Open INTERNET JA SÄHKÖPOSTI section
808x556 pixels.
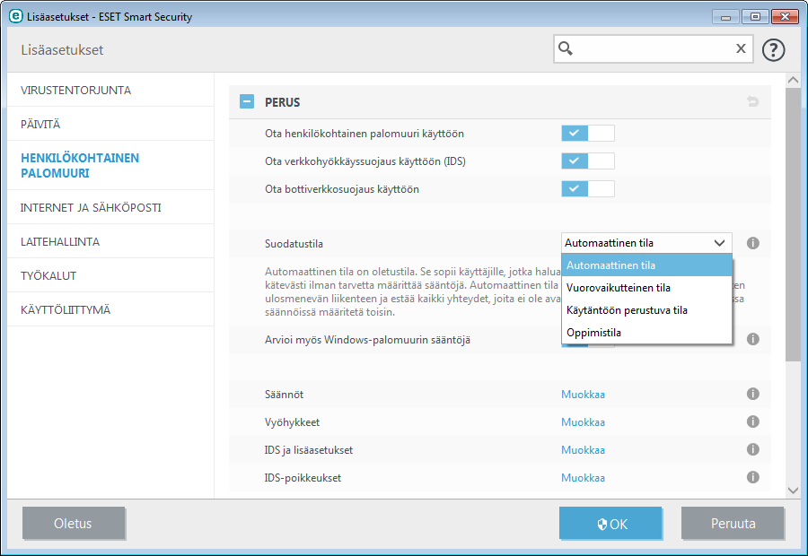110,207
